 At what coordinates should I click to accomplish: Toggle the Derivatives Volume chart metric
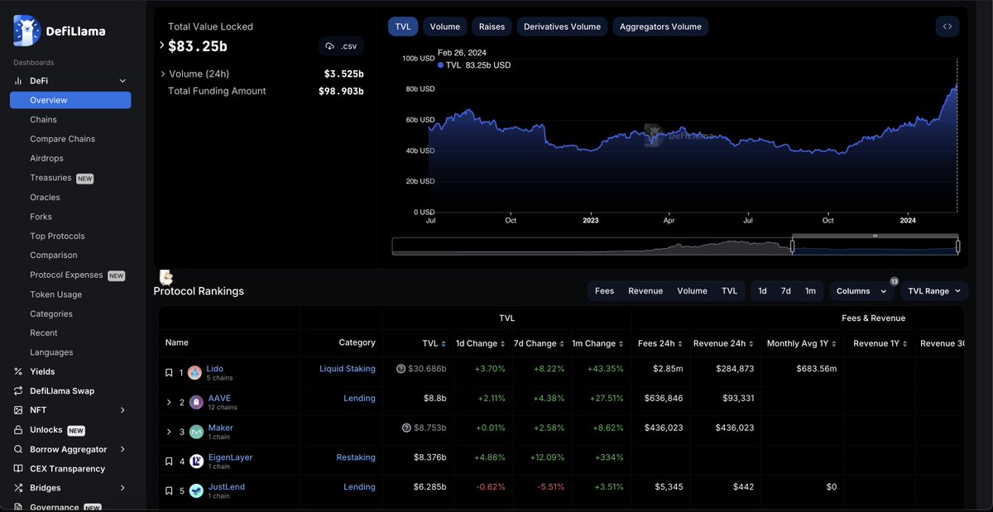point(563,26)
